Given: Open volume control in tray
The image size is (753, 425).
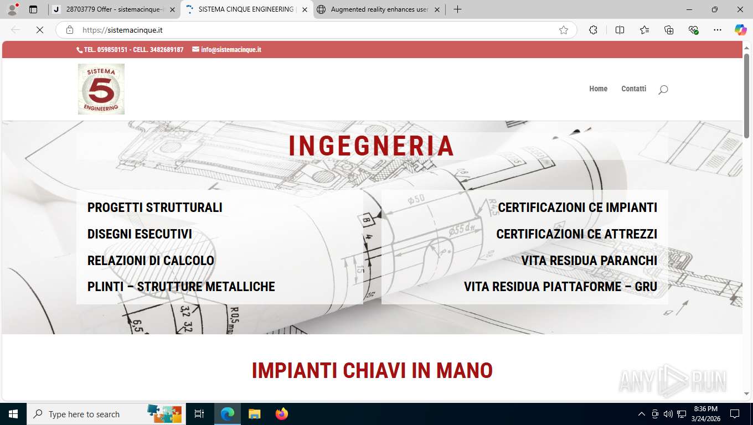Looking at the screenshot, I should point(668,414).
